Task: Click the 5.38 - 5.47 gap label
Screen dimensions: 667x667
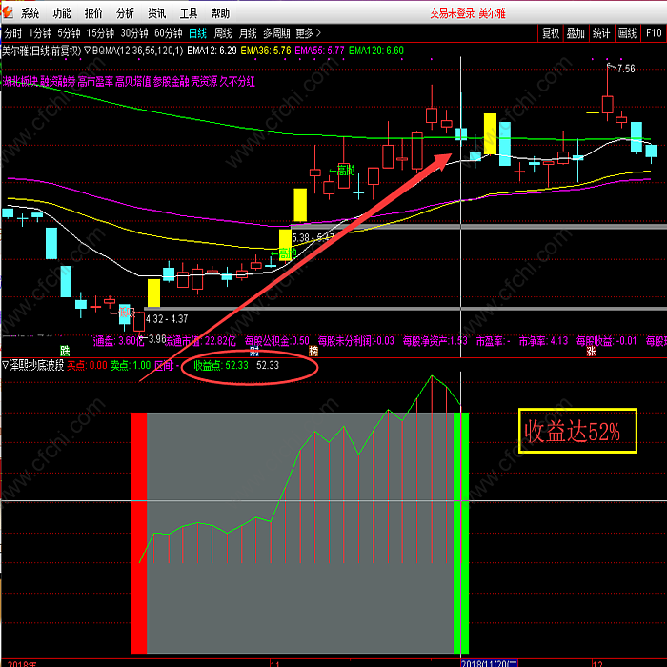Action: 313,237
